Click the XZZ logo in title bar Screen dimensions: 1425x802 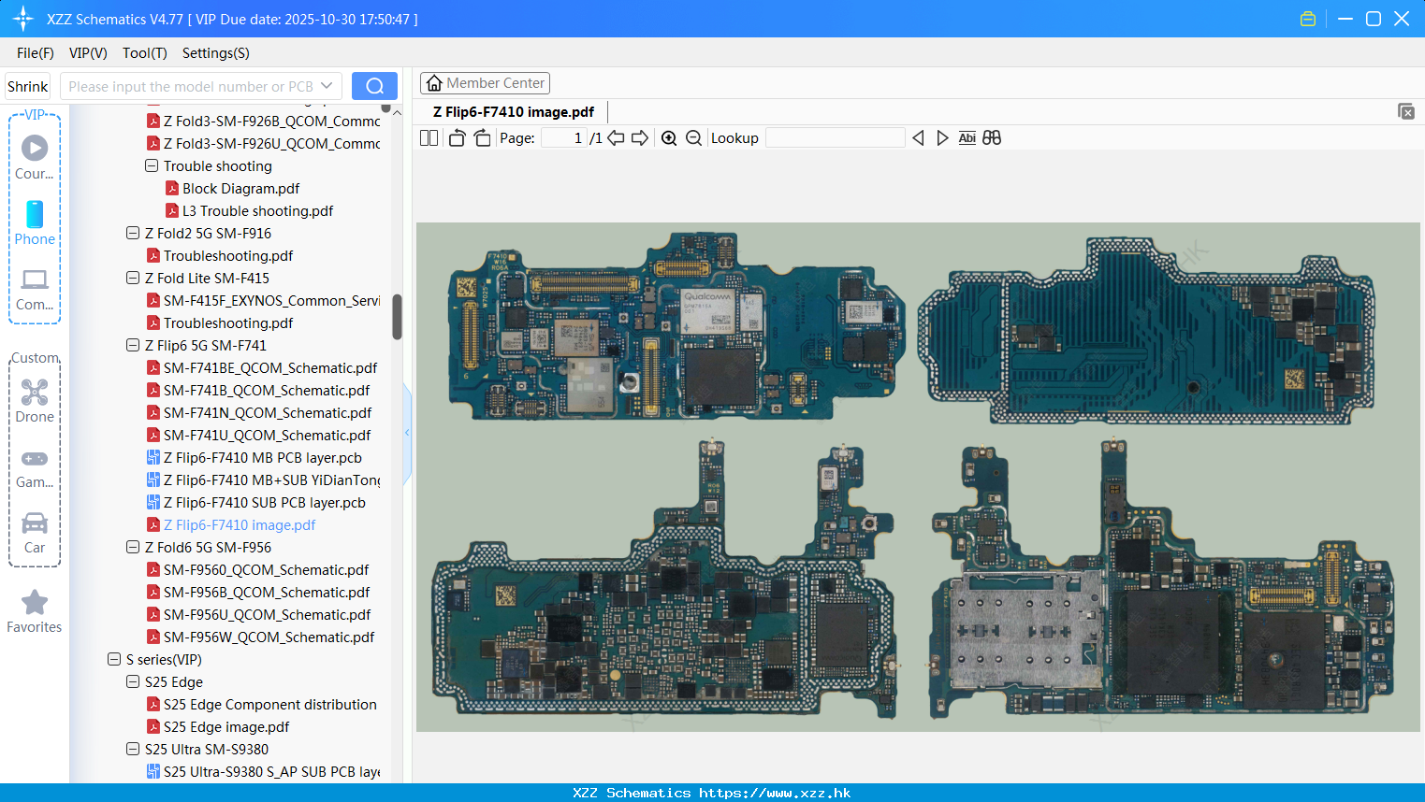[23, 19]
